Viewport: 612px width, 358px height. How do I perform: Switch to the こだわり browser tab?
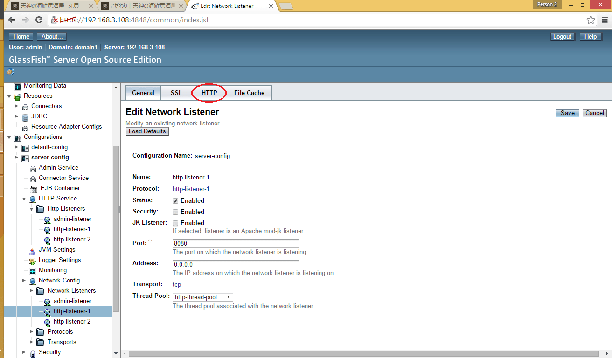coord(142,6)
